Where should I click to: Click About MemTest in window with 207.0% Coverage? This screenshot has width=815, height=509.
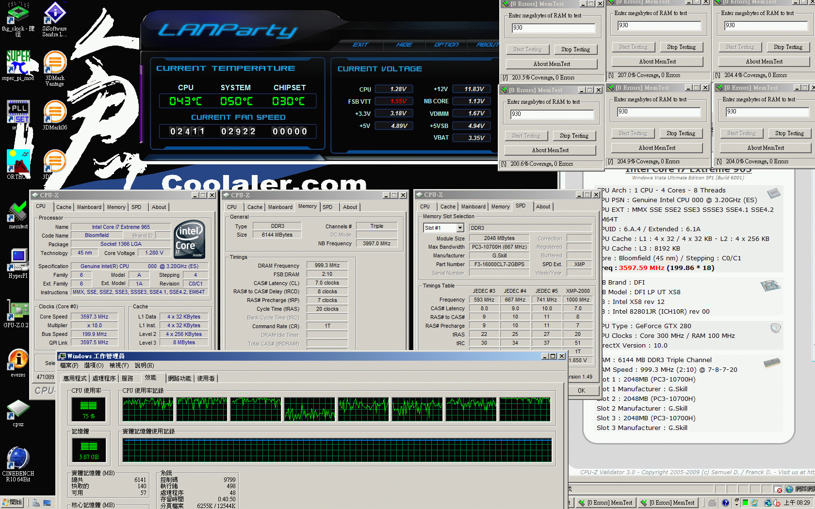[x=657, y=62]
